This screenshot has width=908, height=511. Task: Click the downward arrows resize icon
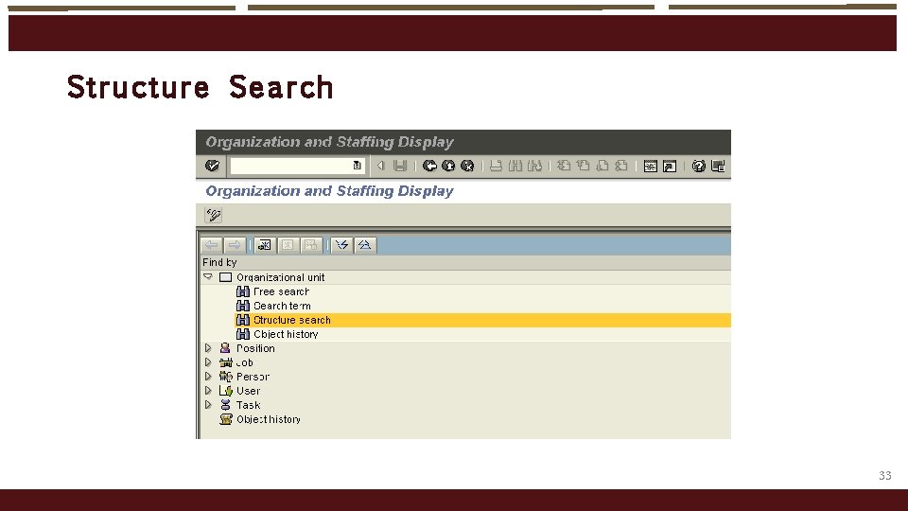click(x=342, y=245)
